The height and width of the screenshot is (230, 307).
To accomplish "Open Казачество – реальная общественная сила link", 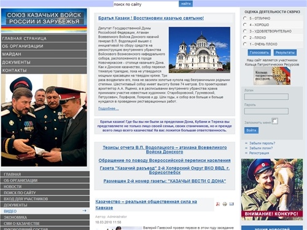I will [146, 204].
